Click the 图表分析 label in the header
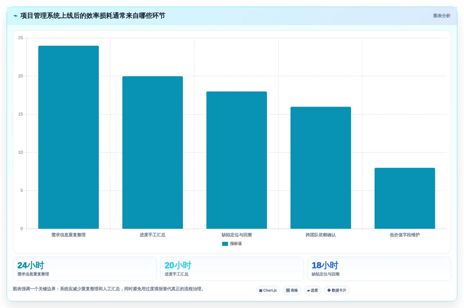Viewport: 464px width, 308px height. click(x=442, y=16)
